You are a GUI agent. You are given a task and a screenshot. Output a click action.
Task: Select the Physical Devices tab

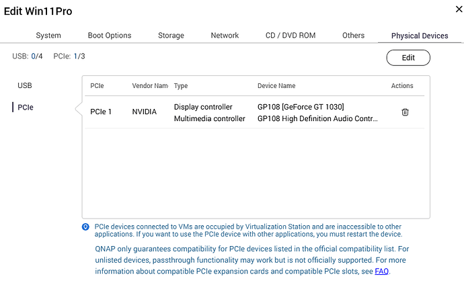[420, 36]
